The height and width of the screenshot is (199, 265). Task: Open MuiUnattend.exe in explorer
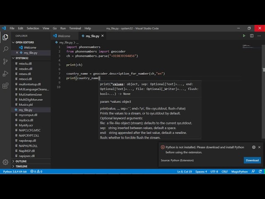click(31, 95)
